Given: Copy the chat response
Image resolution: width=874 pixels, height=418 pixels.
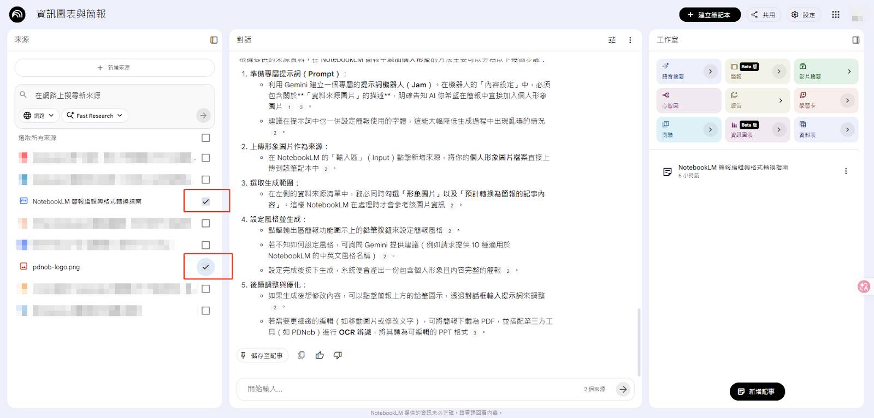Looking at the screenshot, I should click(301, 355).
